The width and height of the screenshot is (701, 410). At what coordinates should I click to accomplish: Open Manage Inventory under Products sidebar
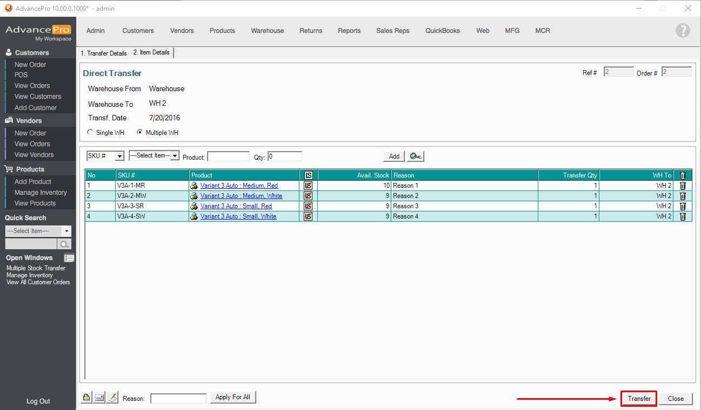[x=41, y=193]
